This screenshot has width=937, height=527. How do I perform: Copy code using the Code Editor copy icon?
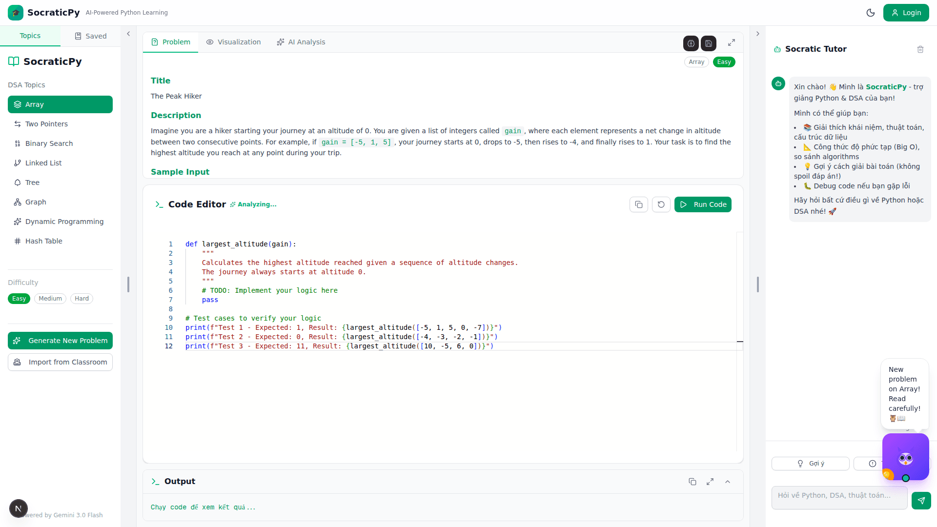[x=638, y=204]
